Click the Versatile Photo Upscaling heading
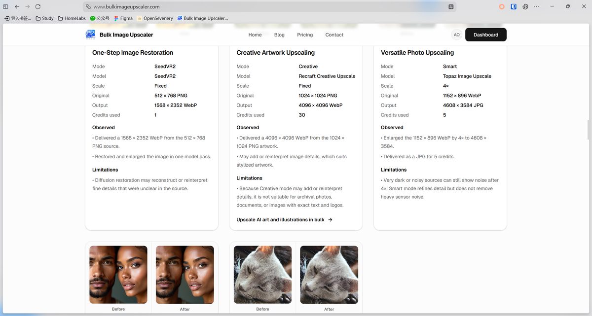The width and height of the screenshot is (592, 316). pyautogui.click(x=417, y=53)
